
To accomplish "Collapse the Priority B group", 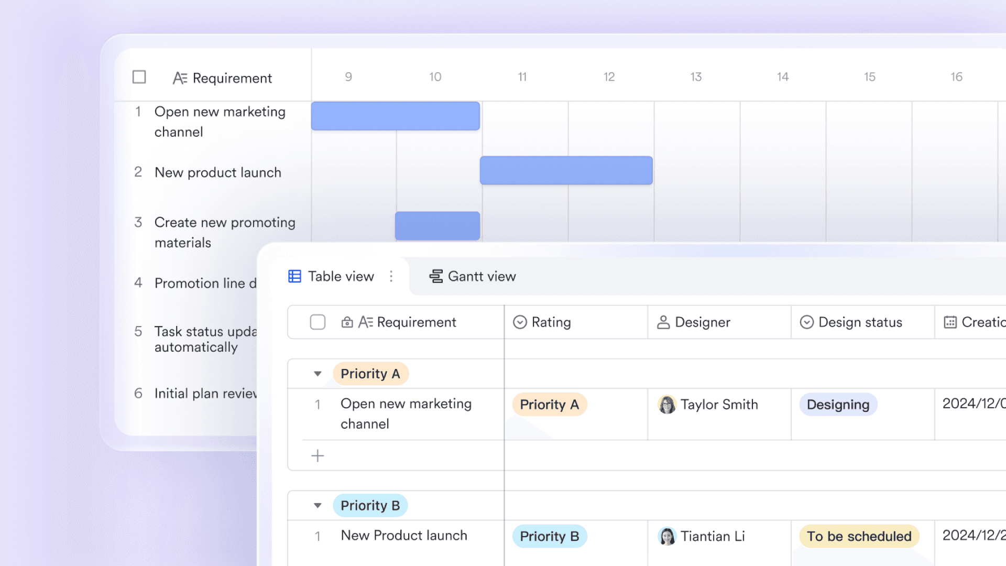I will coord(318,506).
